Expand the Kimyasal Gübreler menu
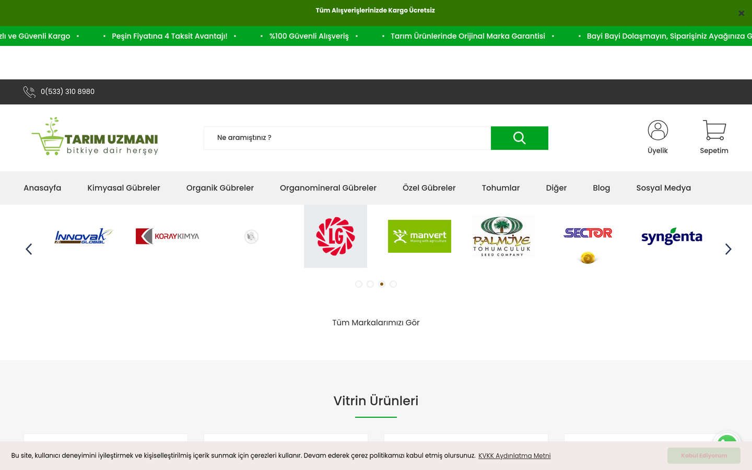752x470 pixels. coord(124,188)
